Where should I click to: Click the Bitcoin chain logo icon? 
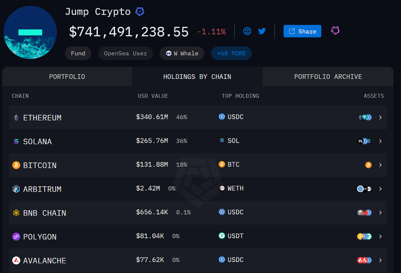click(x=16, y=165)
